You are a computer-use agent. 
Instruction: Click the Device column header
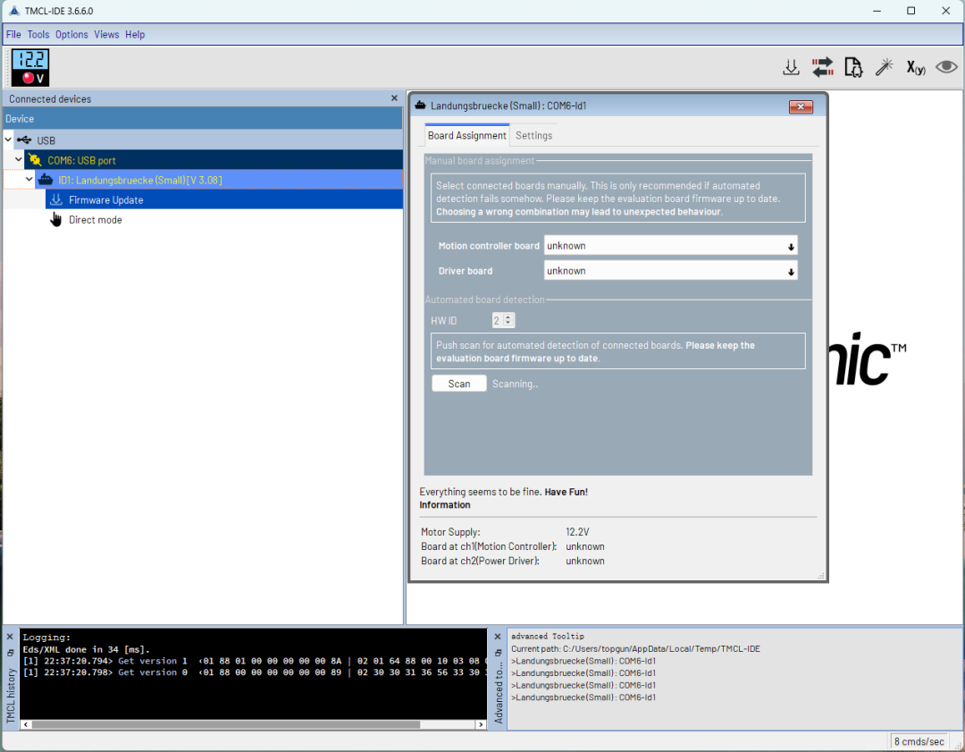(203, 119)
